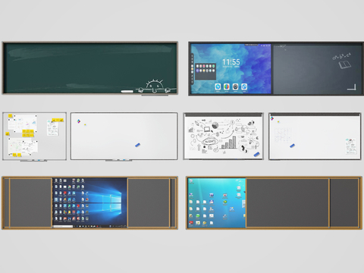This screenshot has width=364, height=273.
Task: Click the Windows 10 taskbar search box
Action: pos(63,226)
